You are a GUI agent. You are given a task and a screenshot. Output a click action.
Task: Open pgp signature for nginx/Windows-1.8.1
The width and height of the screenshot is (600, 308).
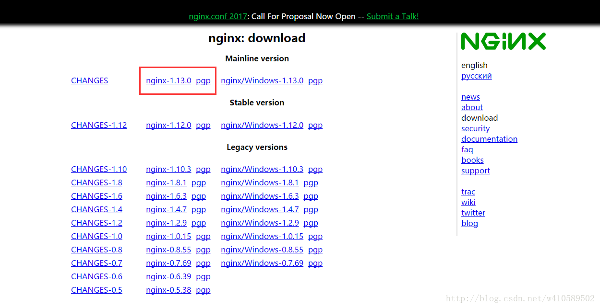pos(311,183)
